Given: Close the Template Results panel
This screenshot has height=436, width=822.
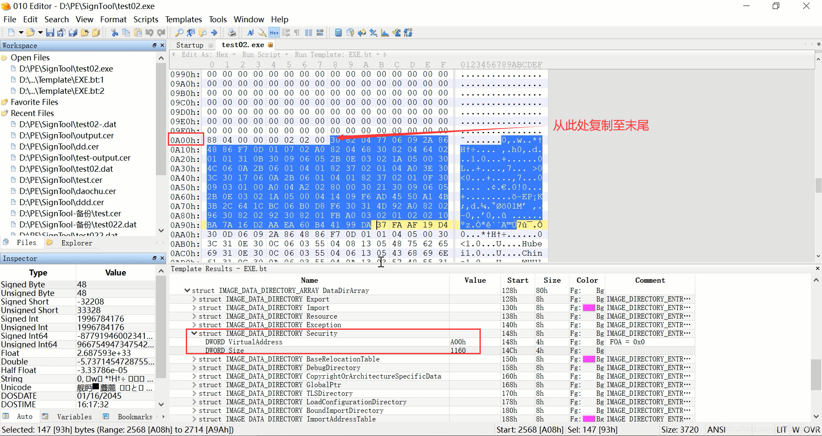Looking at the screenshot, I should point(817,269).
